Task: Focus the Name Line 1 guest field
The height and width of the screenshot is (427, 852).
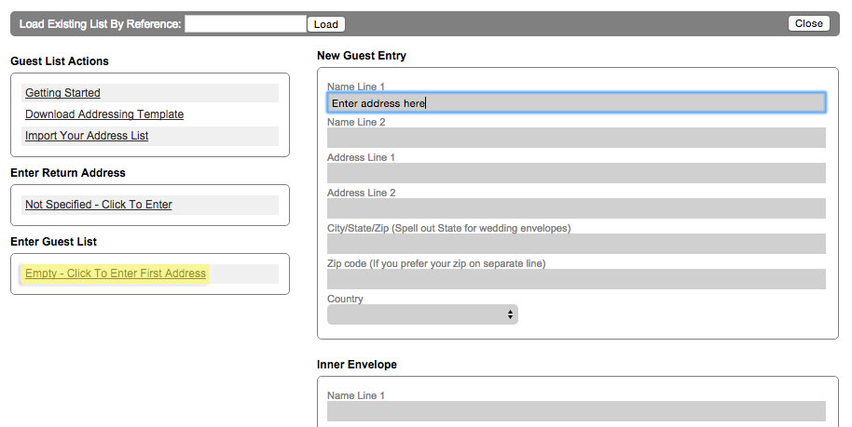Action: point(576,103)
